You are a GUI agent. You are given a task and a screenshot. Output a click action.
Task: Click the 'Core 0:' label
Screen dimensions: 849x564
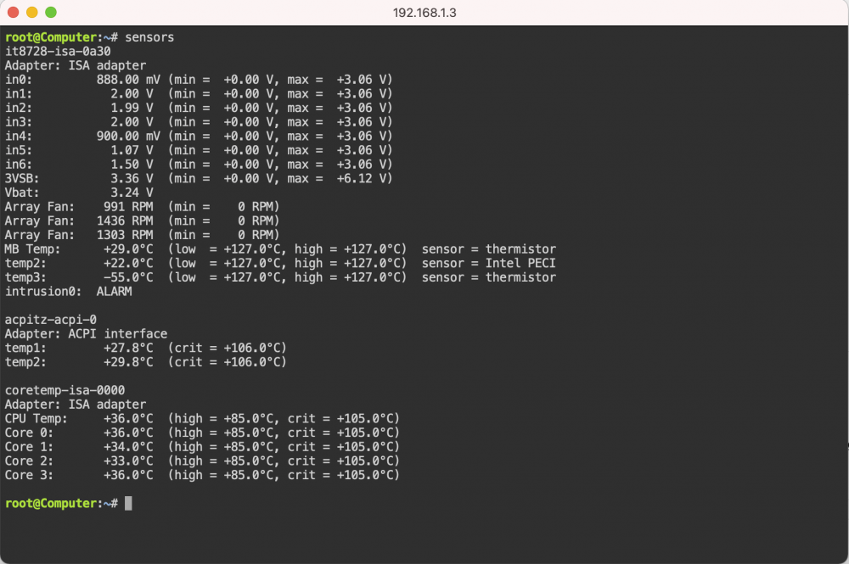pyautogui.click(x=29, y=432)
